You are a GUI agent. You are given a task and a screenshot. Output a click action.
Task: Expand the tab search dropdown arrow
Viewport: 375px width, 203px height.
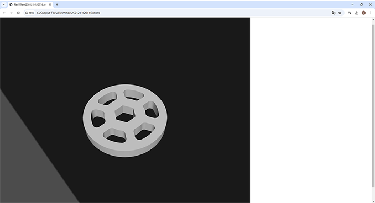click(4, 4)
